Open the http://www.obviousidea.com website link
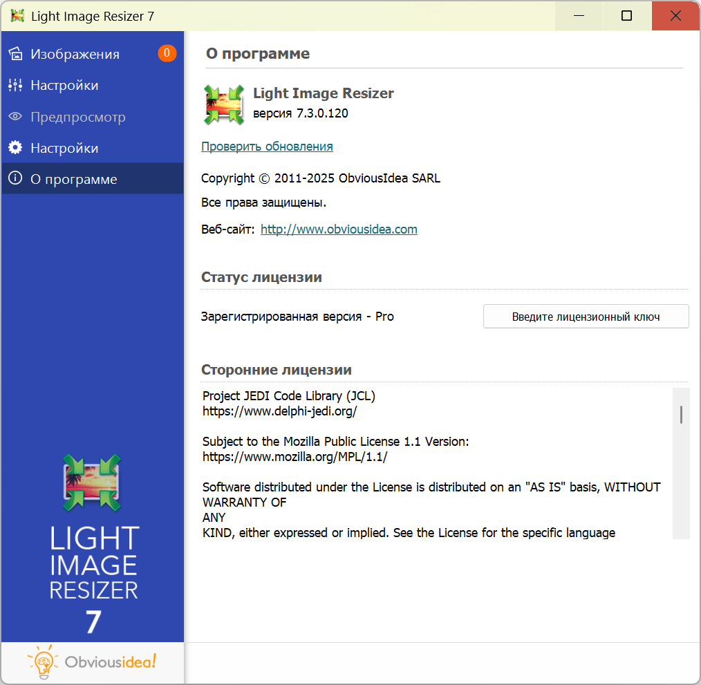 pos(339,229)
